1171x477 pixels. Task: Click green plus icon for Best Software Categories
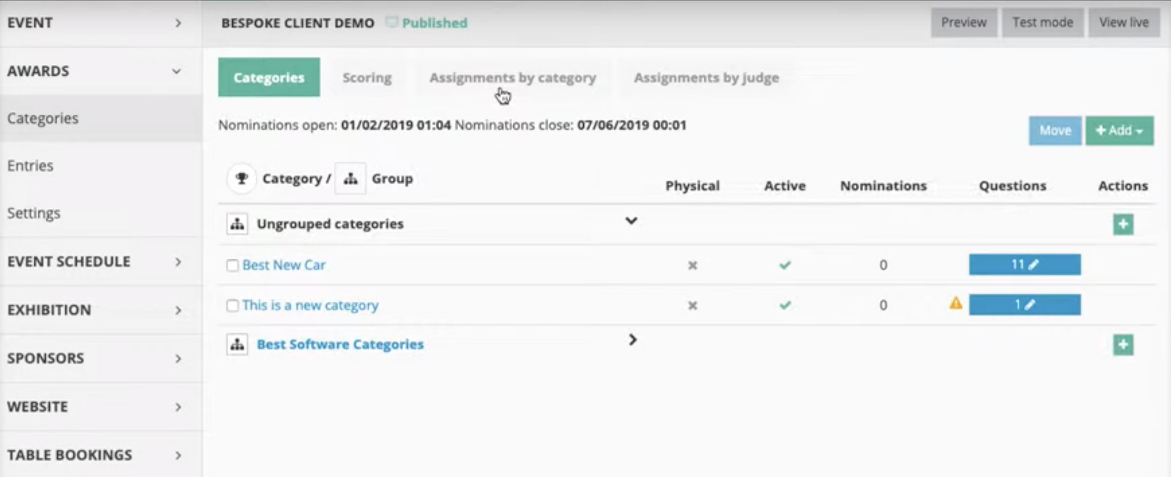coord(1123,345)
